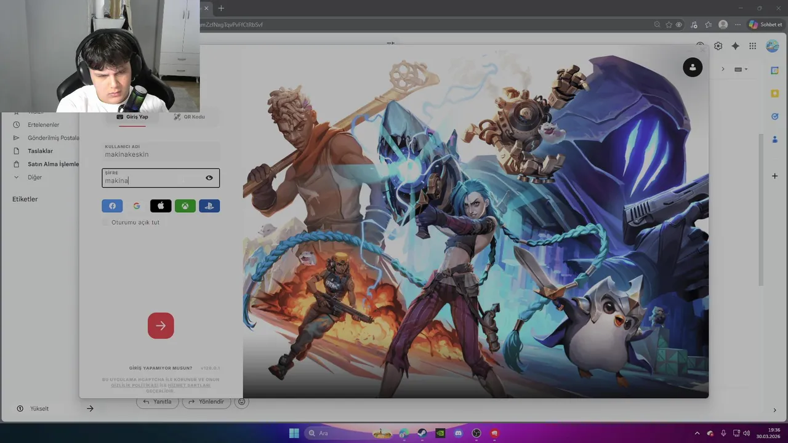Open Taslaklar drafts folder in Gmail

pos(40,151)
